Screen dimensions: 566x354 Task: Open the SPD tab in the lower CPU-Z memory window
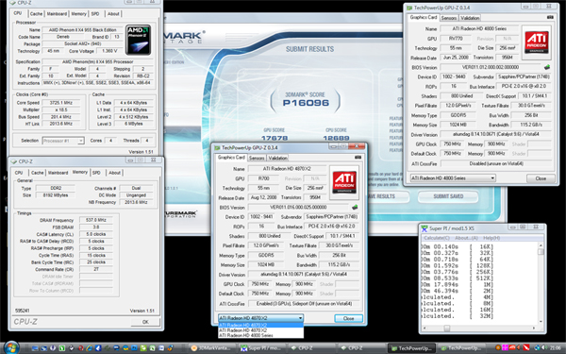click(96, 173)
